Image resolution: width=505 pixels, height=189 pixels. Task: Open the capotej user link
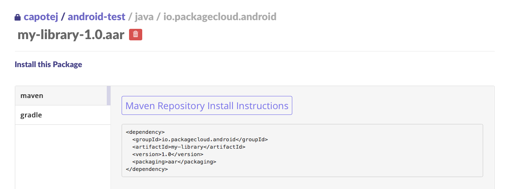(41, 17)
